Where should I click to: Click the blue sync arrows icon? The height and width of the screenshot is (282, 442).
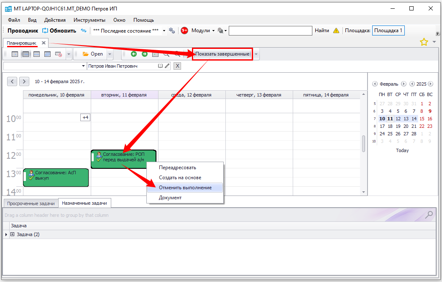coord(83,30)
